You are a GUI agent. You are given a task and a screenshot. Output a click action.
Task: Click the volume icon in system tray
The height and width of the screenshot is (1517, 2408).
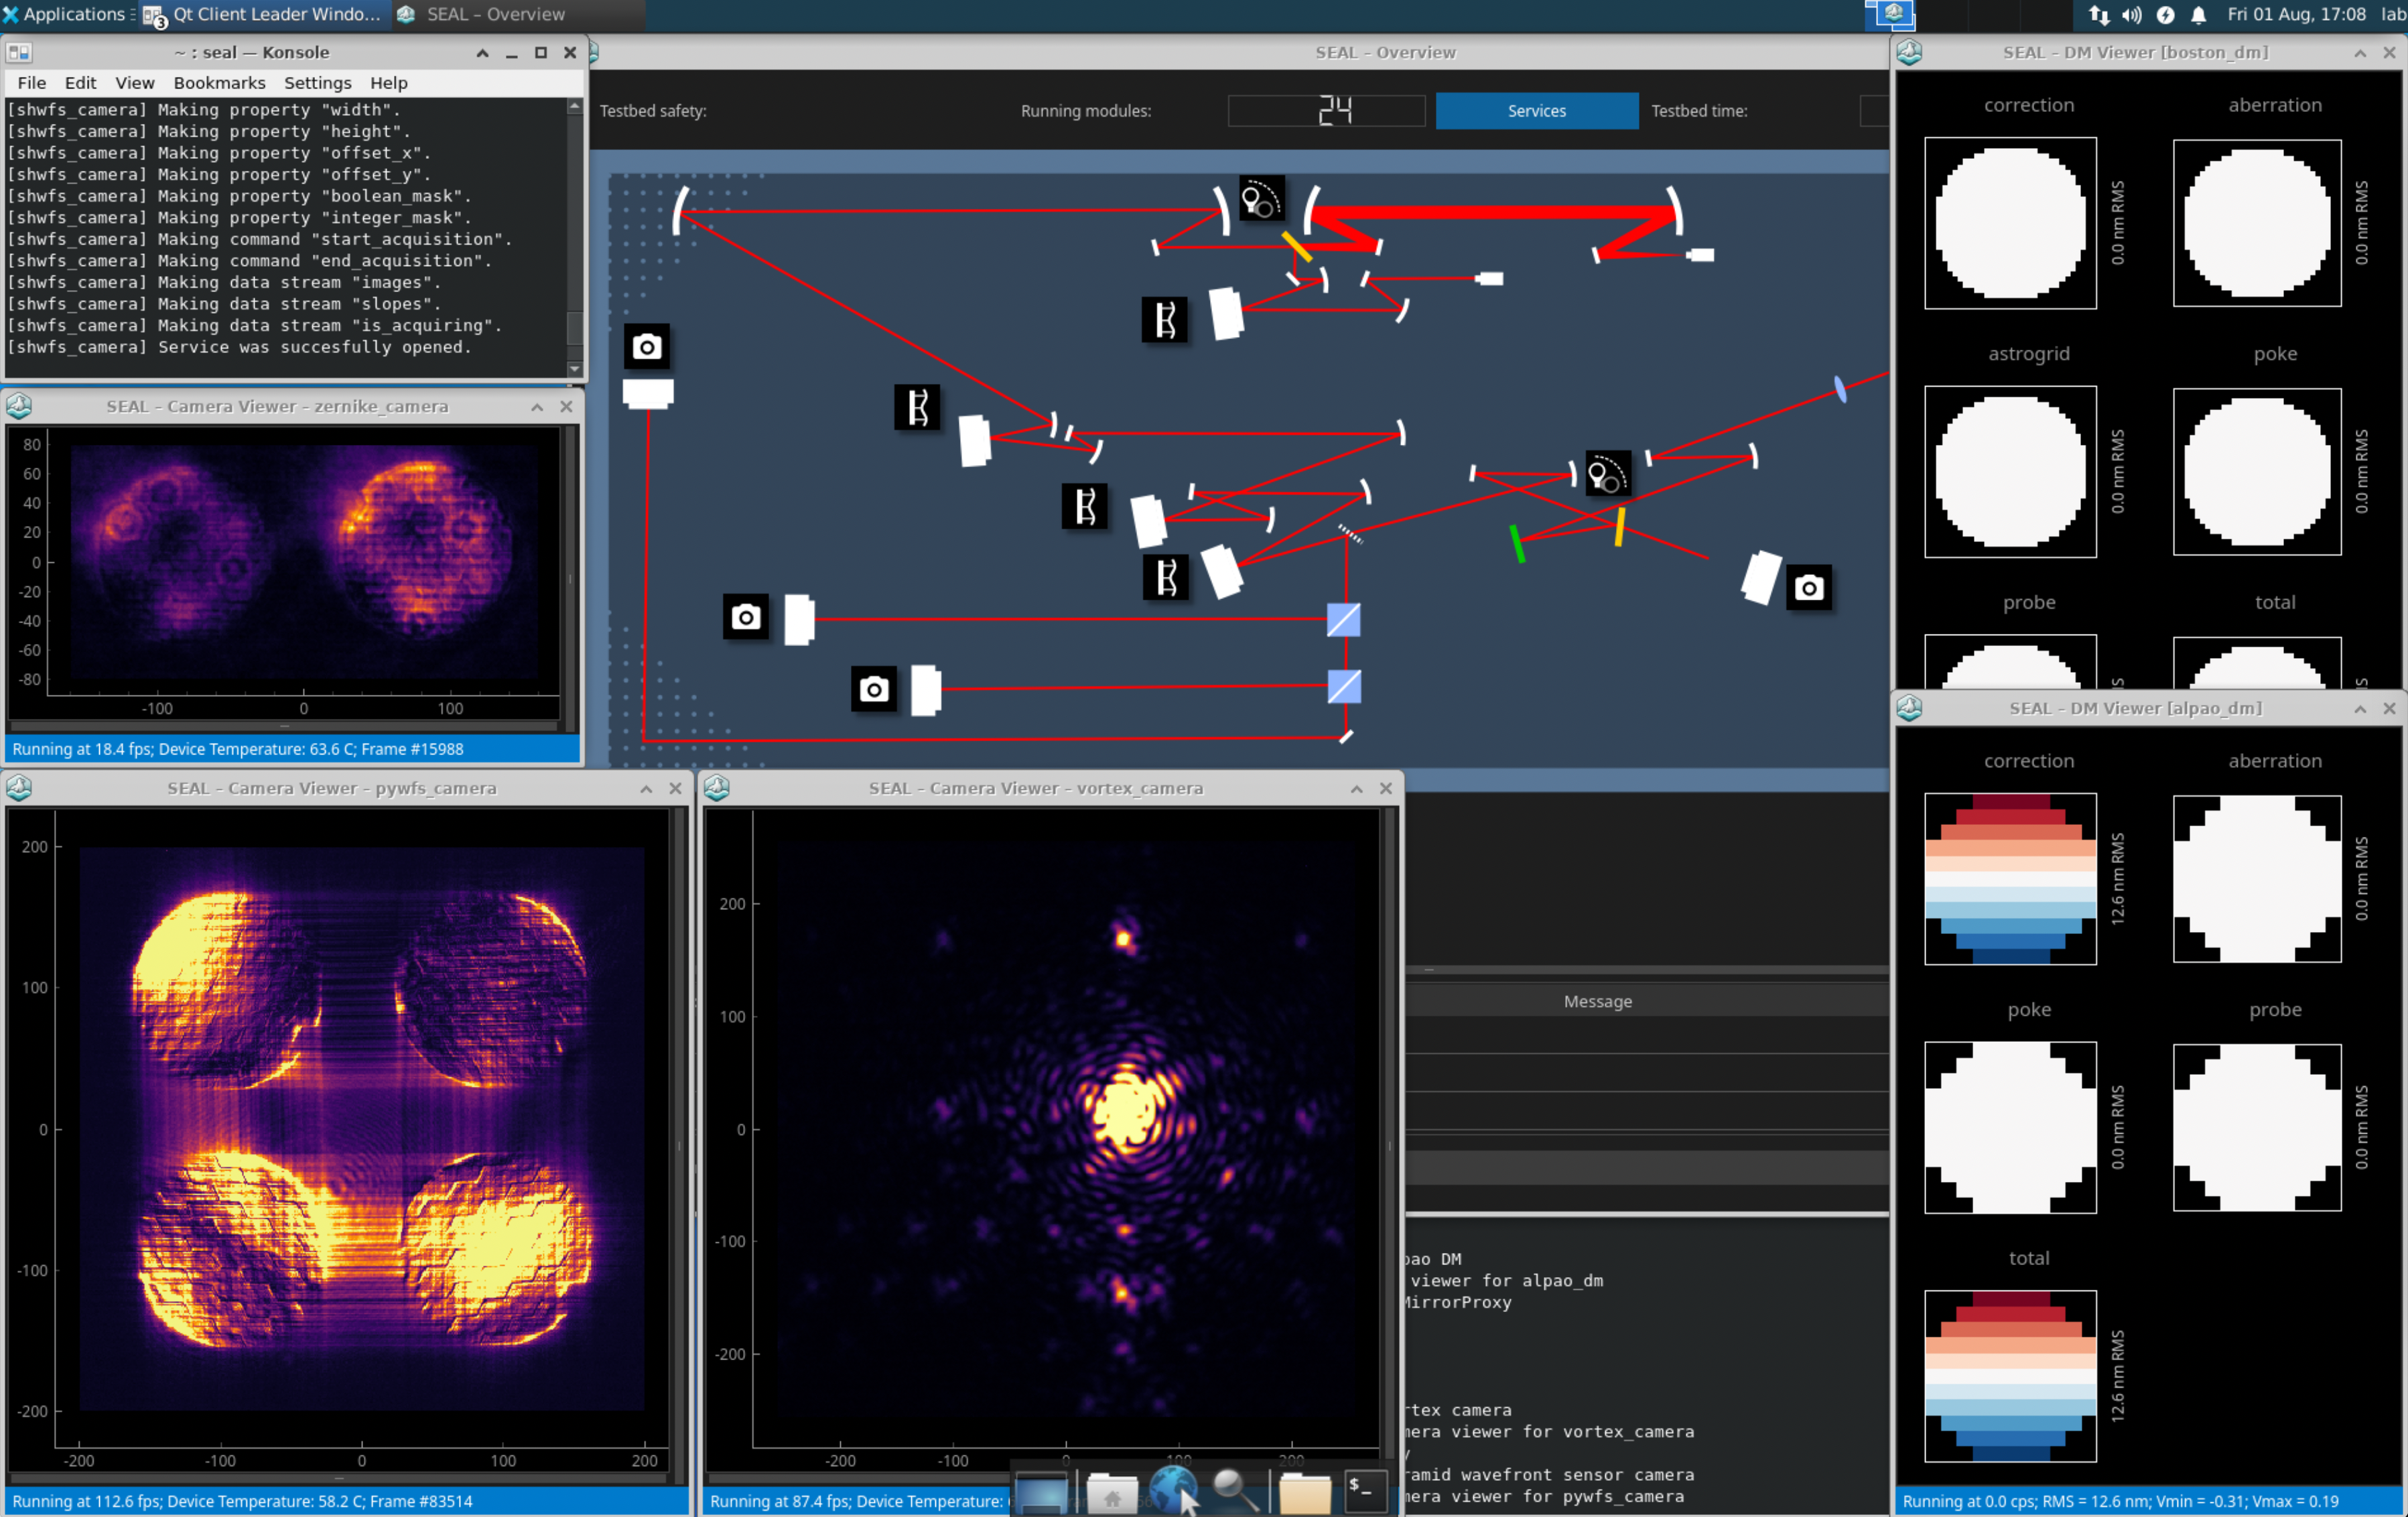(x=2132, y=14)
